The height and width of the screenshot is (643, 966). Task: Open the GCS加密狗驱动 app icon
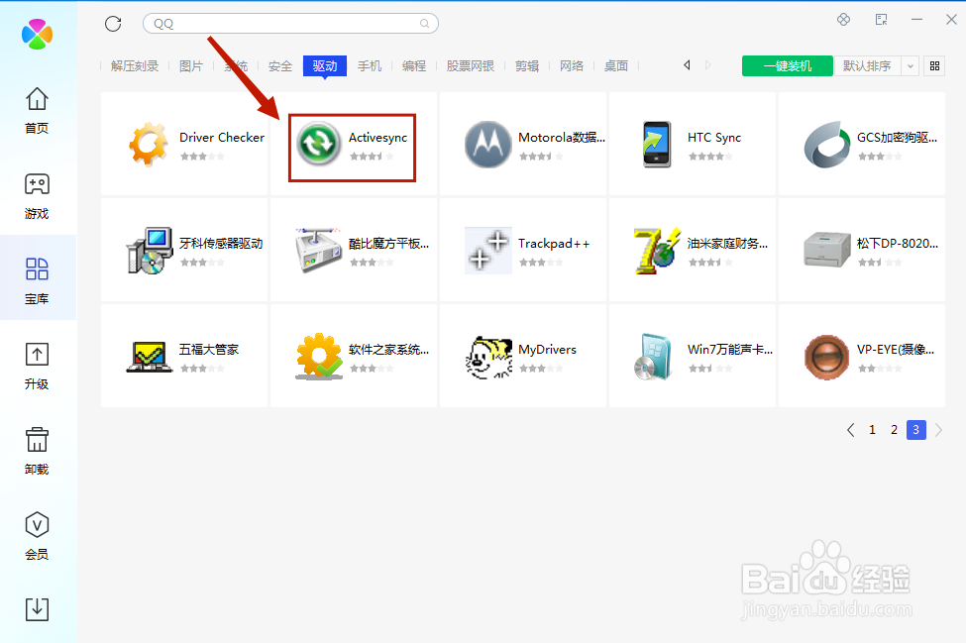pos(826,145)
